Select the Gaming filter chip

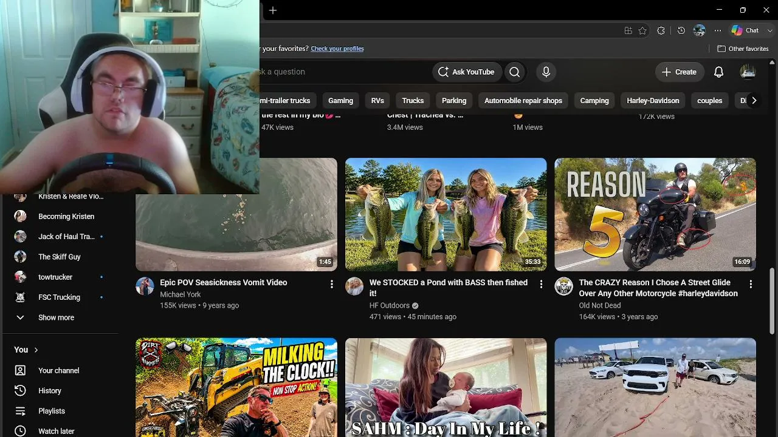340,101
